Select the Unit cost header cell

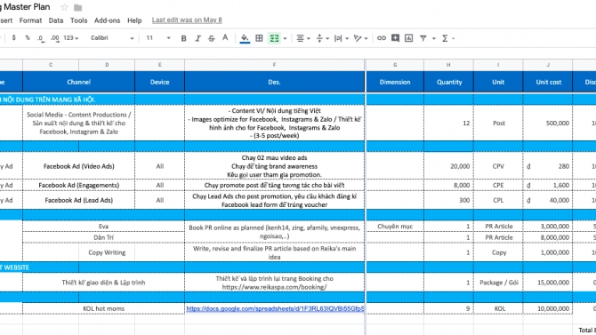pos(548,82)
